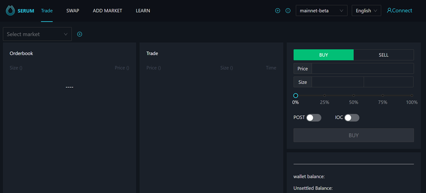Viewport: 426px width, 193px height.
Task: Expand the mainnet-beta network dropdown
Action: pos(321,10)
